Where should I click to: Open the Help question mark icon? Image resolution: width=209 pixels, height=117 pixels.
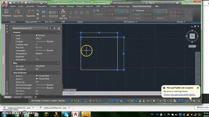coord(177,3)
